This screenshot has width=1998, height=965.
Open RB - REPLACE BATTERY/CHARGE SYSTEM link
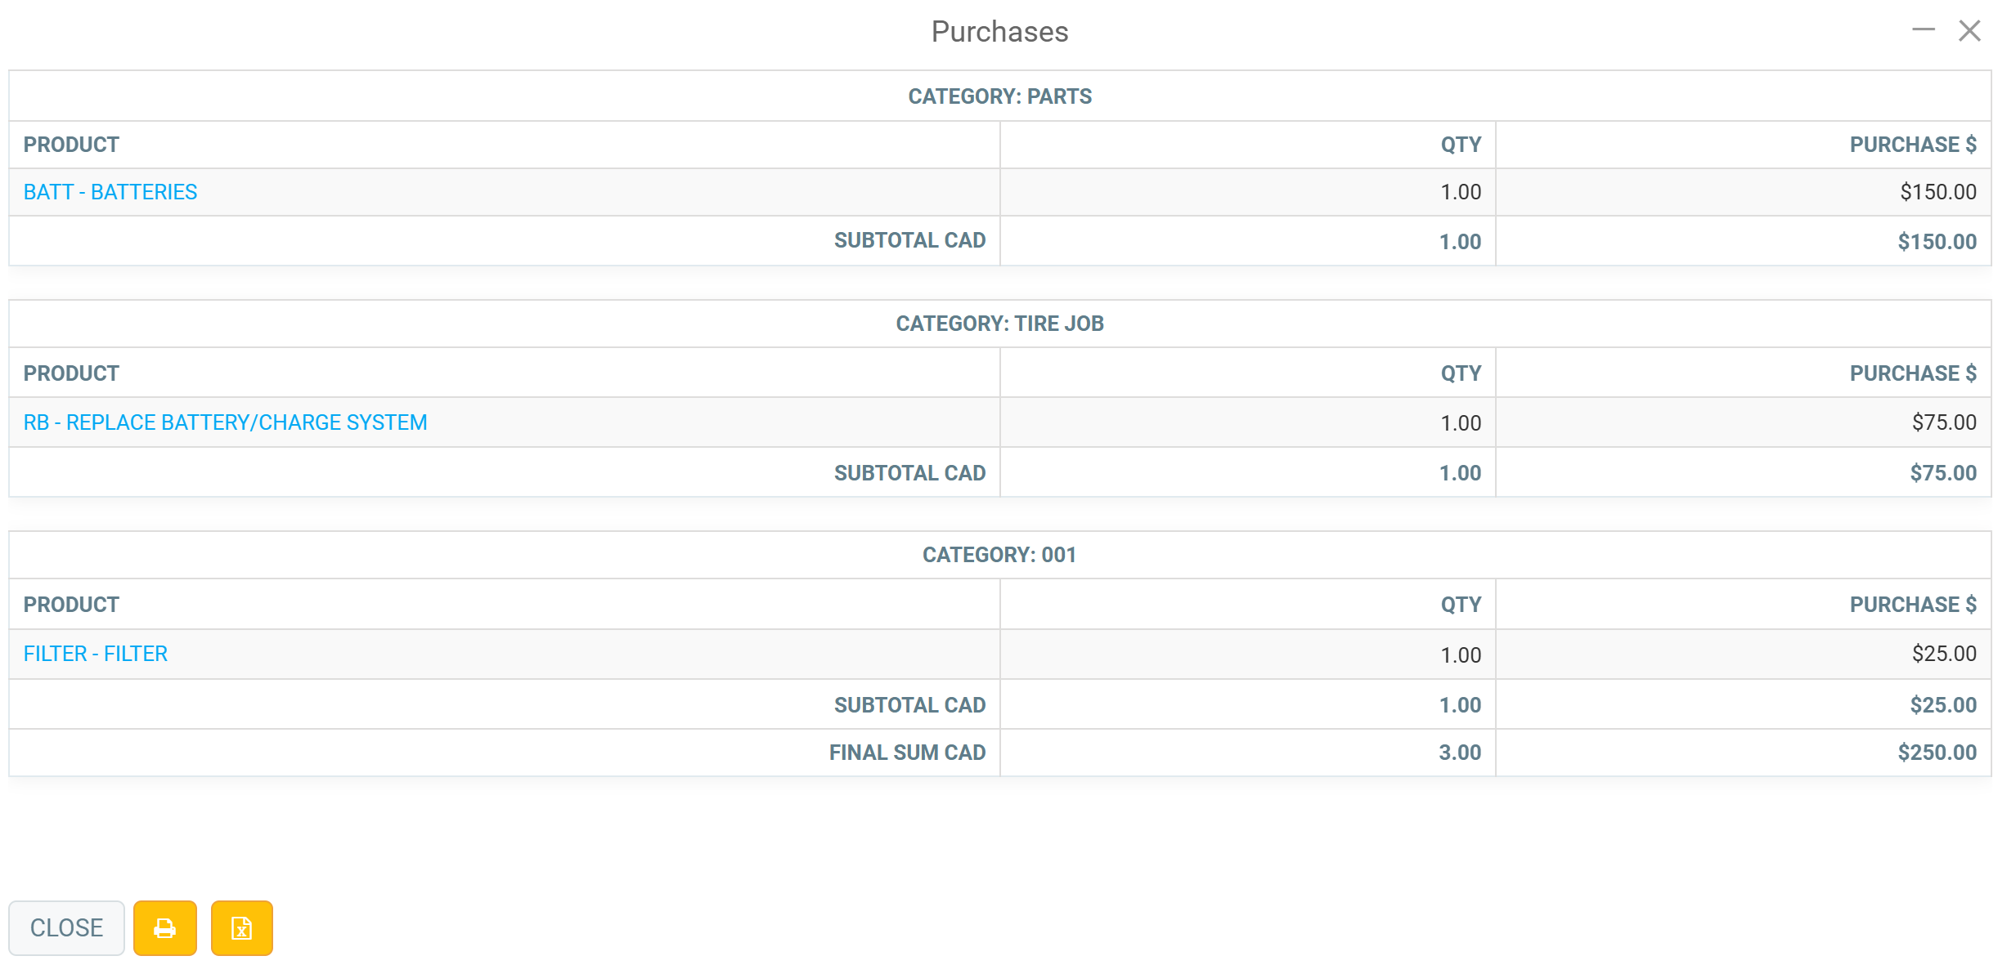click(x=225, y=422)
